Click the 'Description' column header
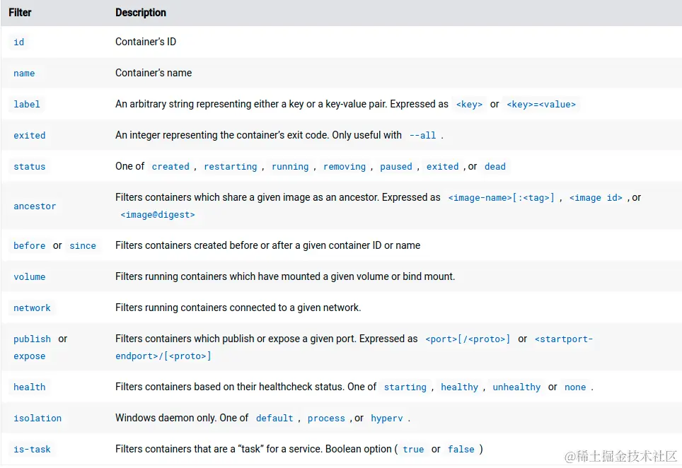The width and height of the screenshot is (682, 468). pyautogui.click(x=141, y=13)
